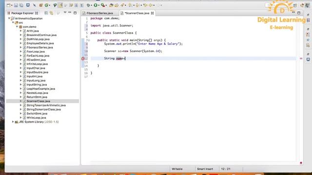Maximize the editor area
Viewport: 312px width, 175px height.
299,13
